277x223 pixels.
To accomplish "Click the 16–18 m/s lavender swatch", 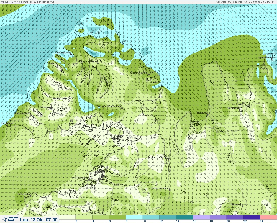I will click(x=201, y=217).
